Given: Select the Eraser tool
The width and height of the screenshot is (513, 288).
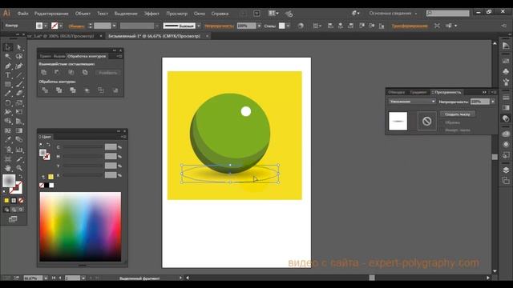Looking at the screenshot, I should (19, 94).
